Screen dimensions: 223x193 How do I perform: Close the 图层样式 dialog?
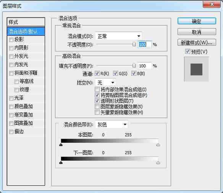[x=212, y=5]
